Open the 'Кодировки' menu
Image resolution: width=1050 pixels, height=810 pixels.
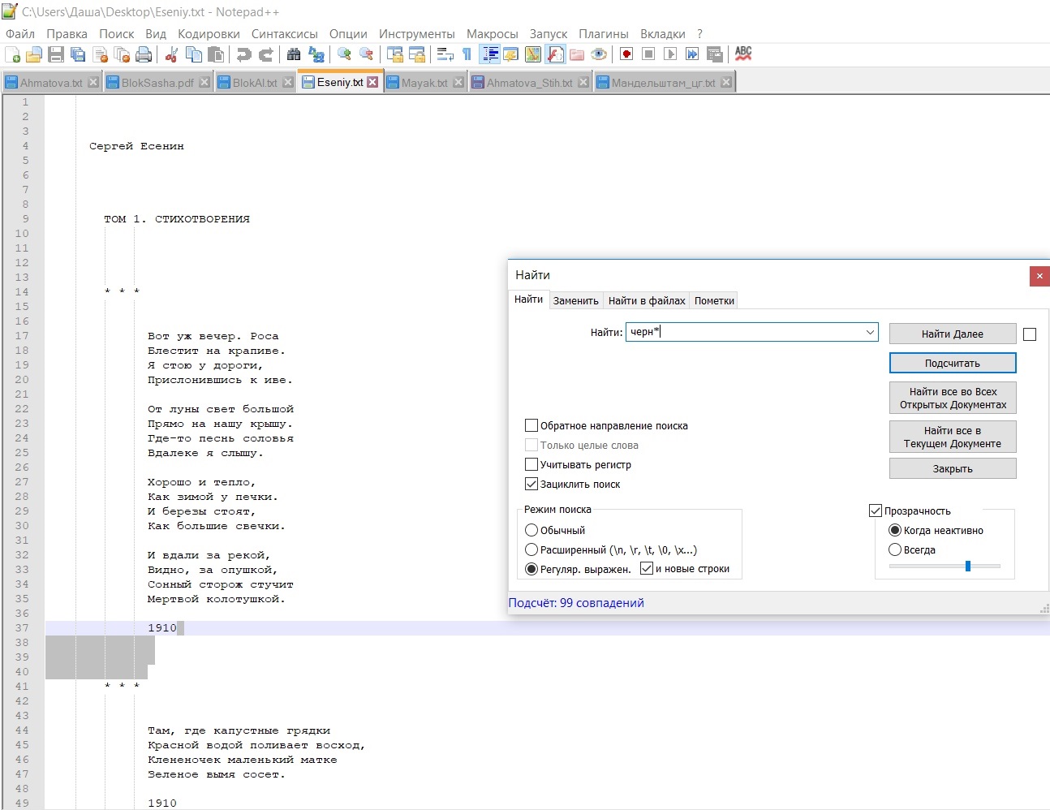[x=209, y=33]
